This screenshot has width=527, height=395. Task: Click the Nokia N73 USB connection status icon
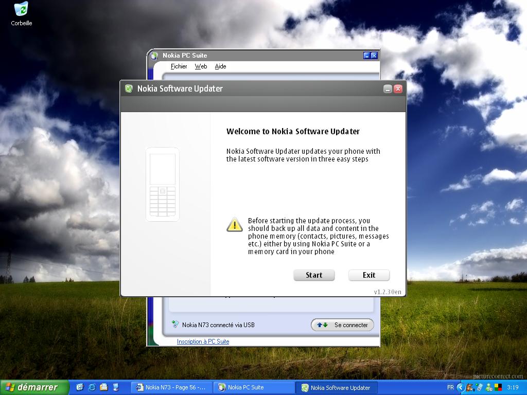175,325
